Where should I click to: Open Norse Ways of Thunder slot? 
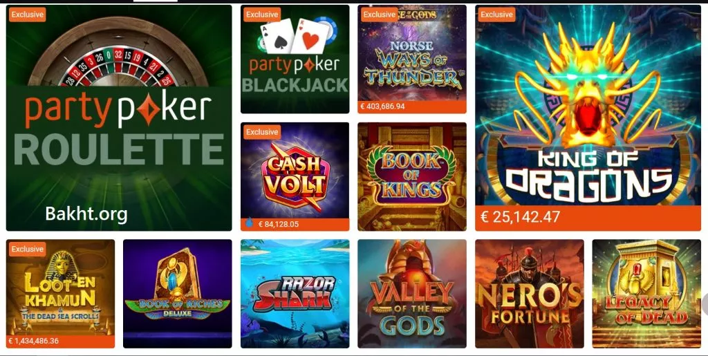click(412, 59)
